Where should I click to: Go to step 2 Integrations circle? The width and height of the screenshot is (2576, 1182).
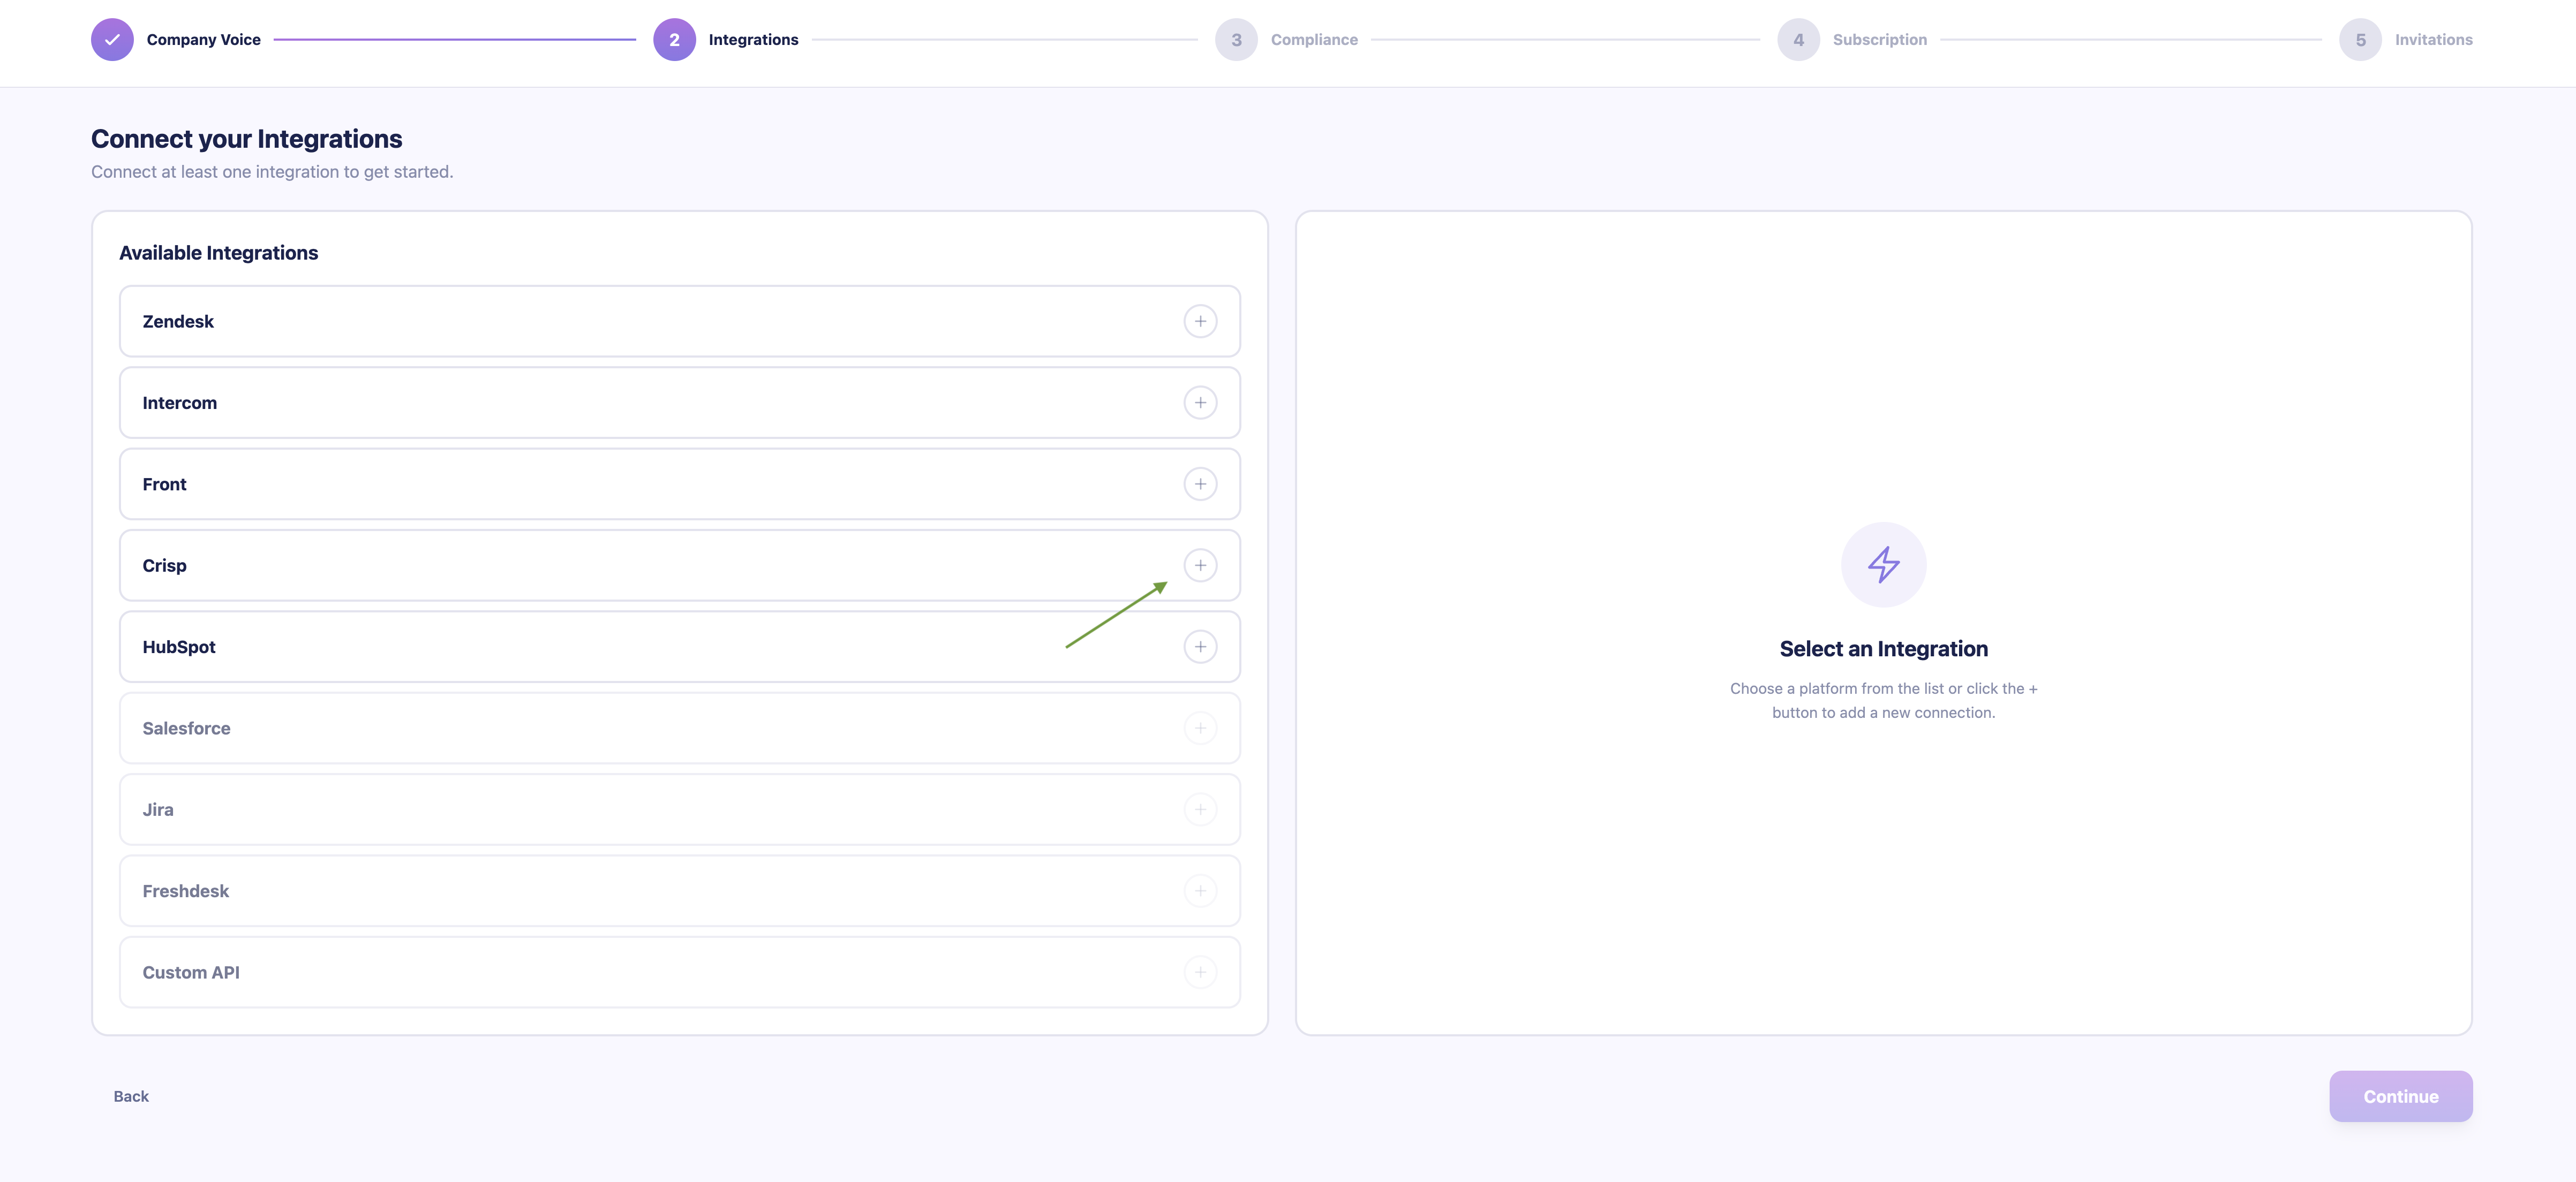(x=674, y=40)
